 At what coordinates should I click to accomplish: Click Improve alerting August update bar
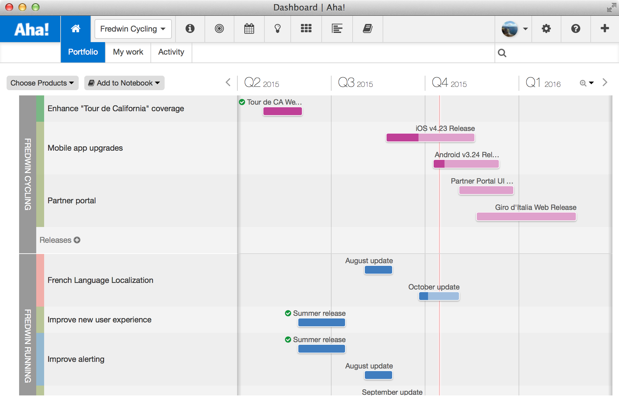[x=379, y=375]
